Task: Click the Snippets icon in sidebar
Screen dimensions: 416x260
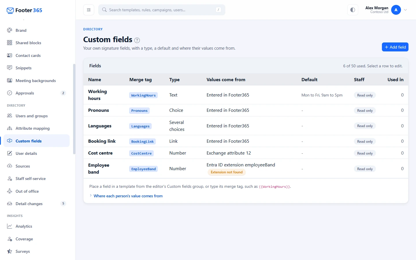Action: (10, 68)
